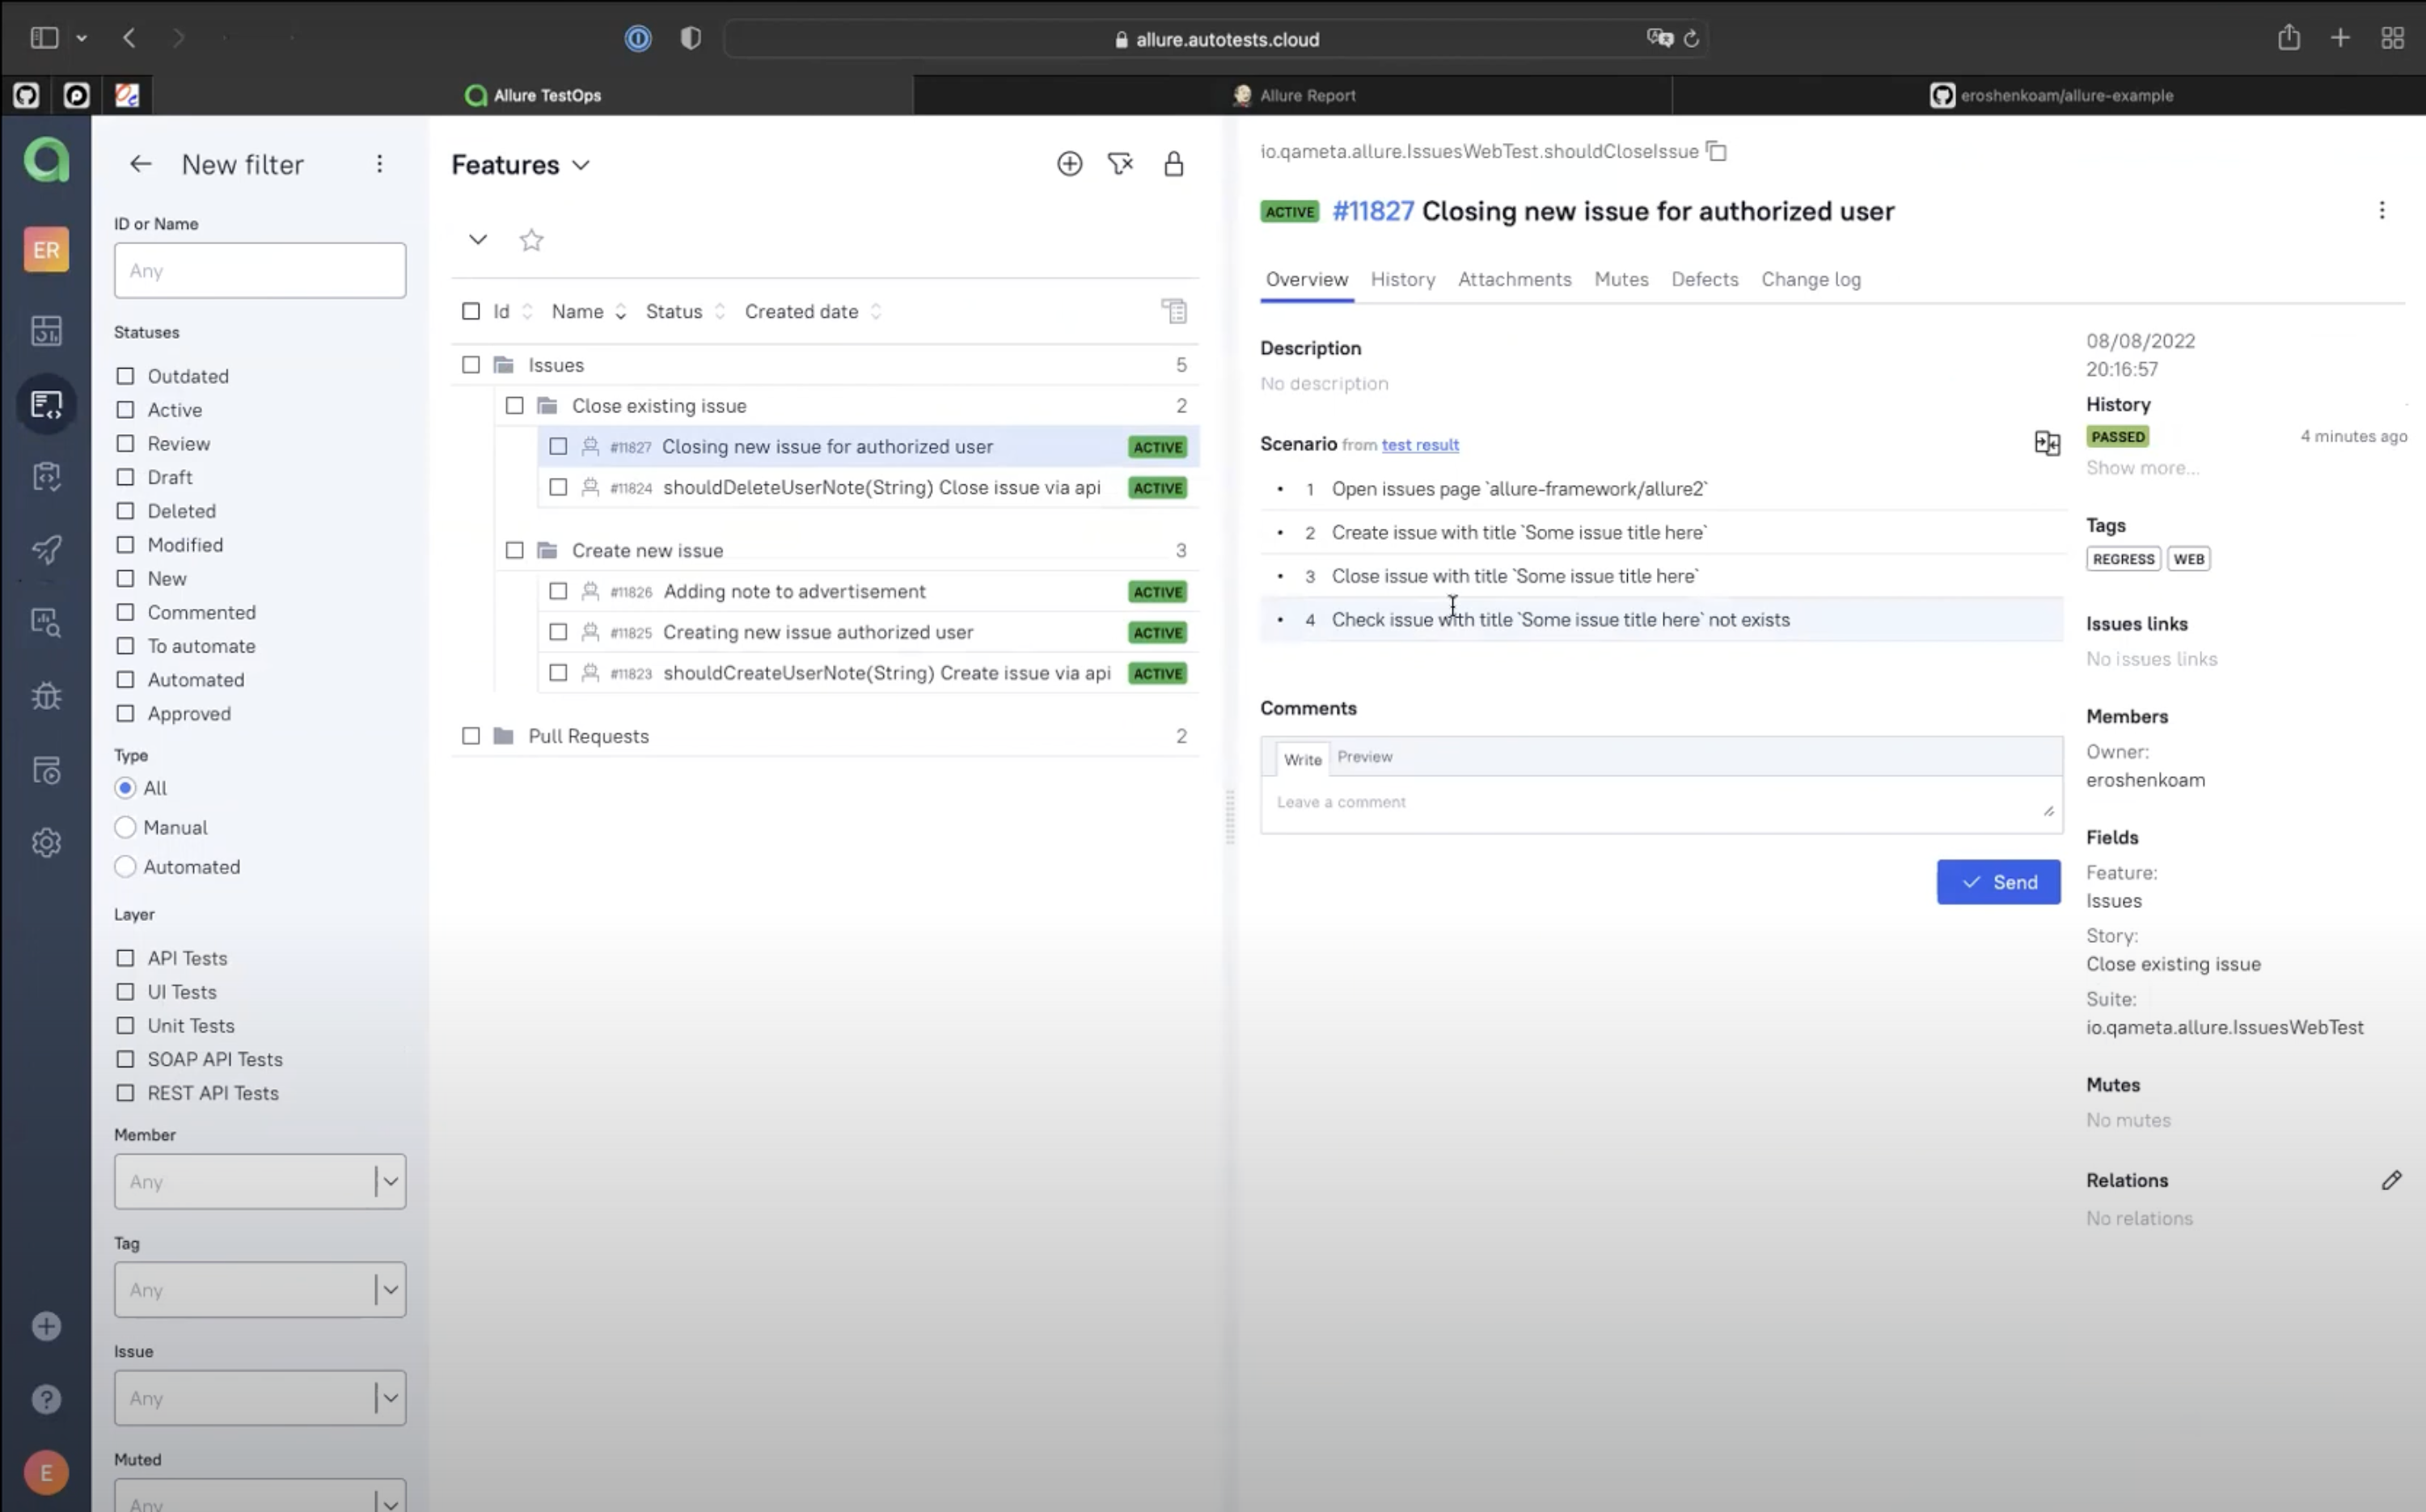Image resolution: width=2426 pixels, height=1512 pixels.
Task: Open the Defects bug icon in sidebar
Action: (46, 696)
